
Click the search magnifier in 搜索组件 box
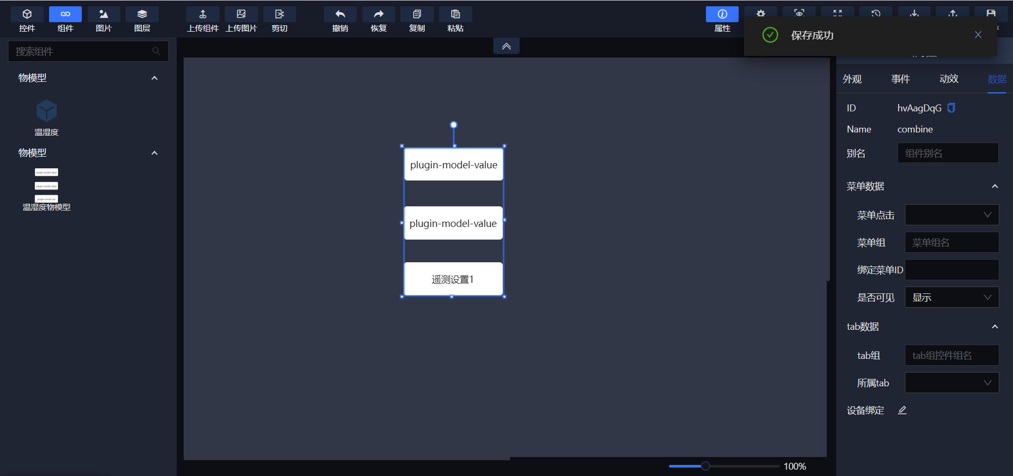[x=156, y=51]
